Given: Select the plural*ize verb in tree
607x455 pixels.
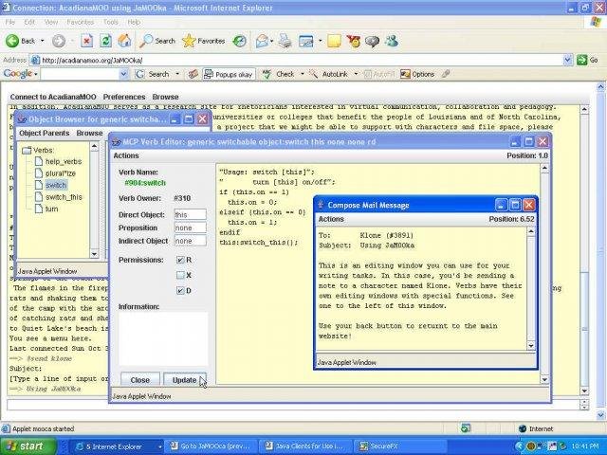Looking at the screenshot, I should click(x=61, y=173).
